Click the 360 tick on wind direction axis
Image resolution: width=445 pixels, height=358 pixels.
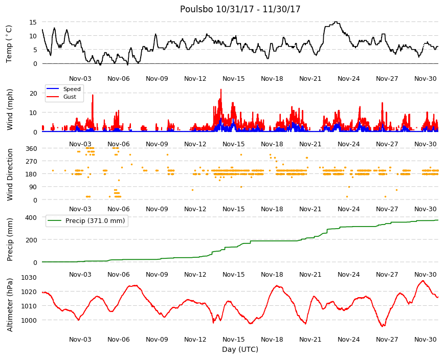coord(32,149)
